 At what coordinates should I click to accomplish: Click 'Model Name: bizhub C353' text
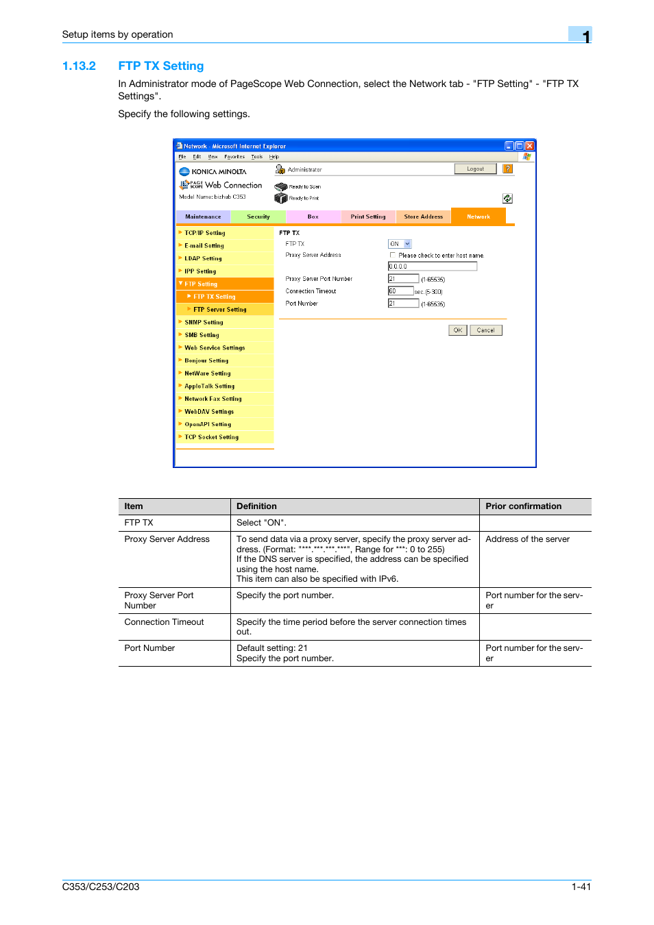pyautogui.click(x=213, y=197)
